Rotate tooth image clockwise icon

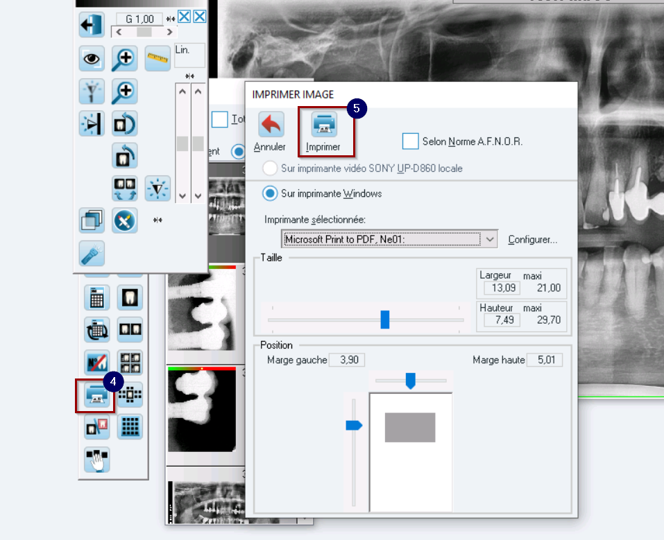tap(124, 123)
